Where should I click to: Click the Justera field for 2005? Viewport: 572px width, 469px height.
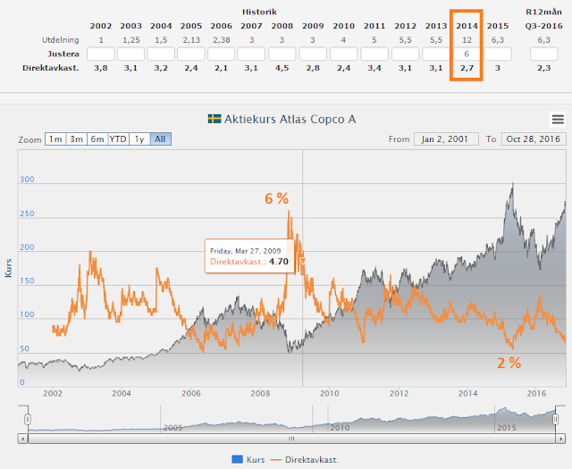[191, 54]
